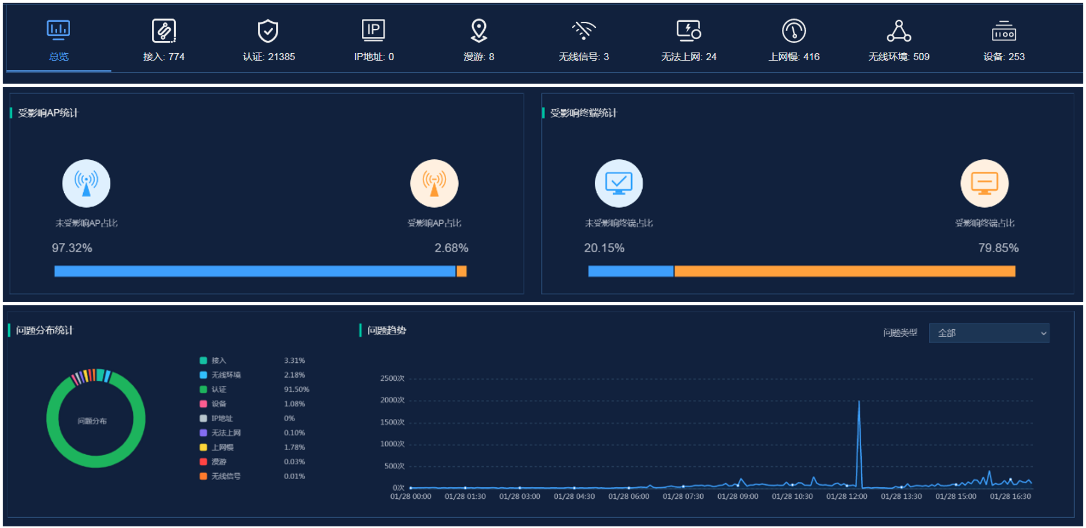Click the orange affected terminal bar segment
The image size is (1086, 528).
(845, 271)
